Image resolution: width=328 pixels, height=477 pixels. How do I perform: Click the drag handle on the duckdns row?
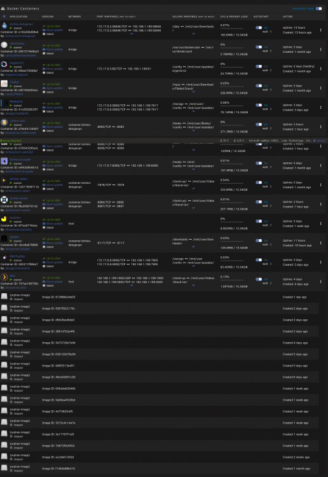coord(321,224)
